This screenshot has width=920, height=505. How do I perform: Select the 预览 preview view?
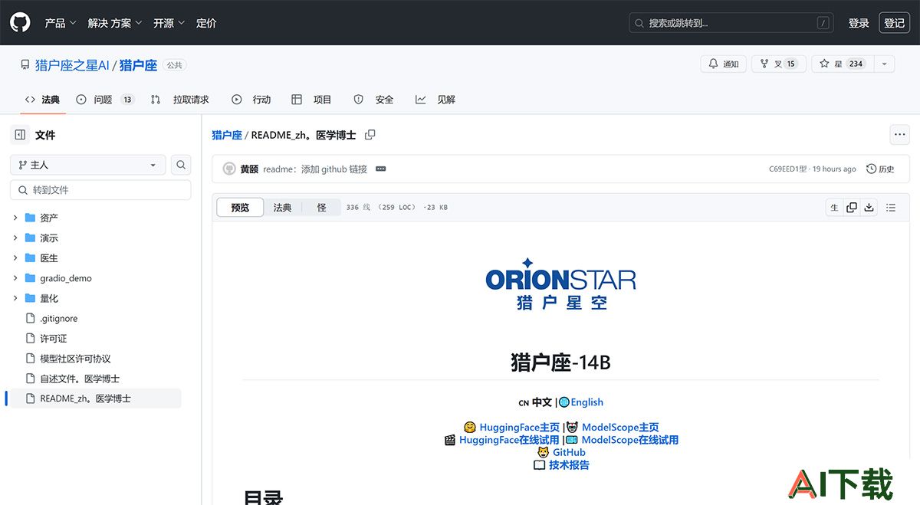(x=240, y=208)
